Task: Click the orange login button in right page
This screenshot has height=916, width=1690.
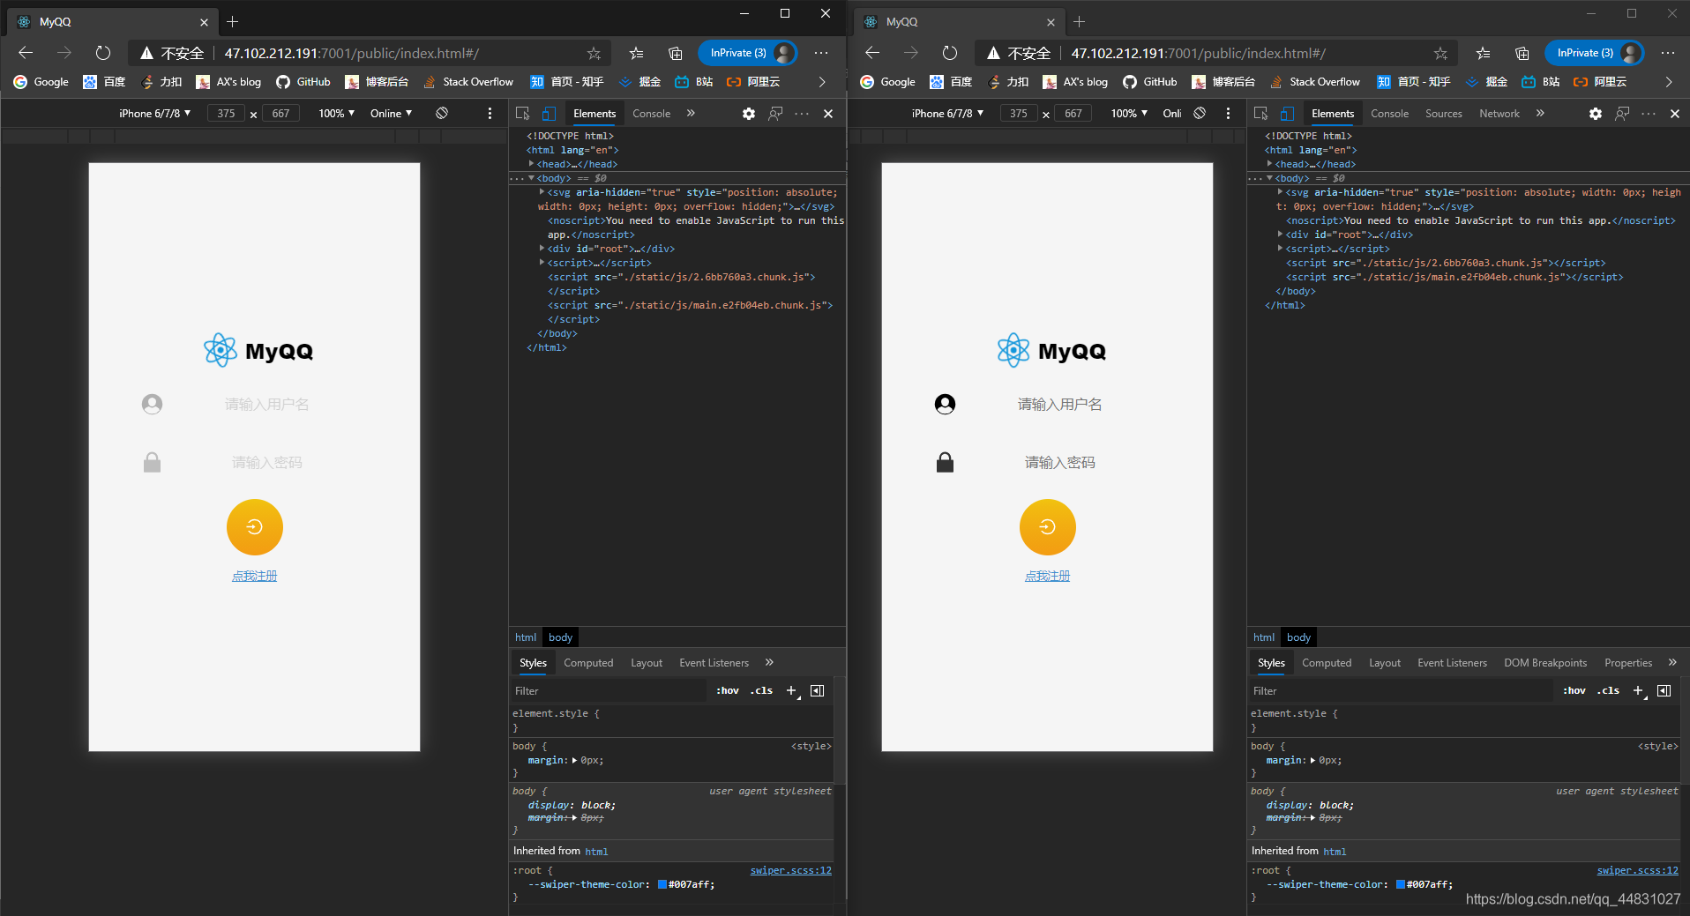Action: coord(1048,527)
